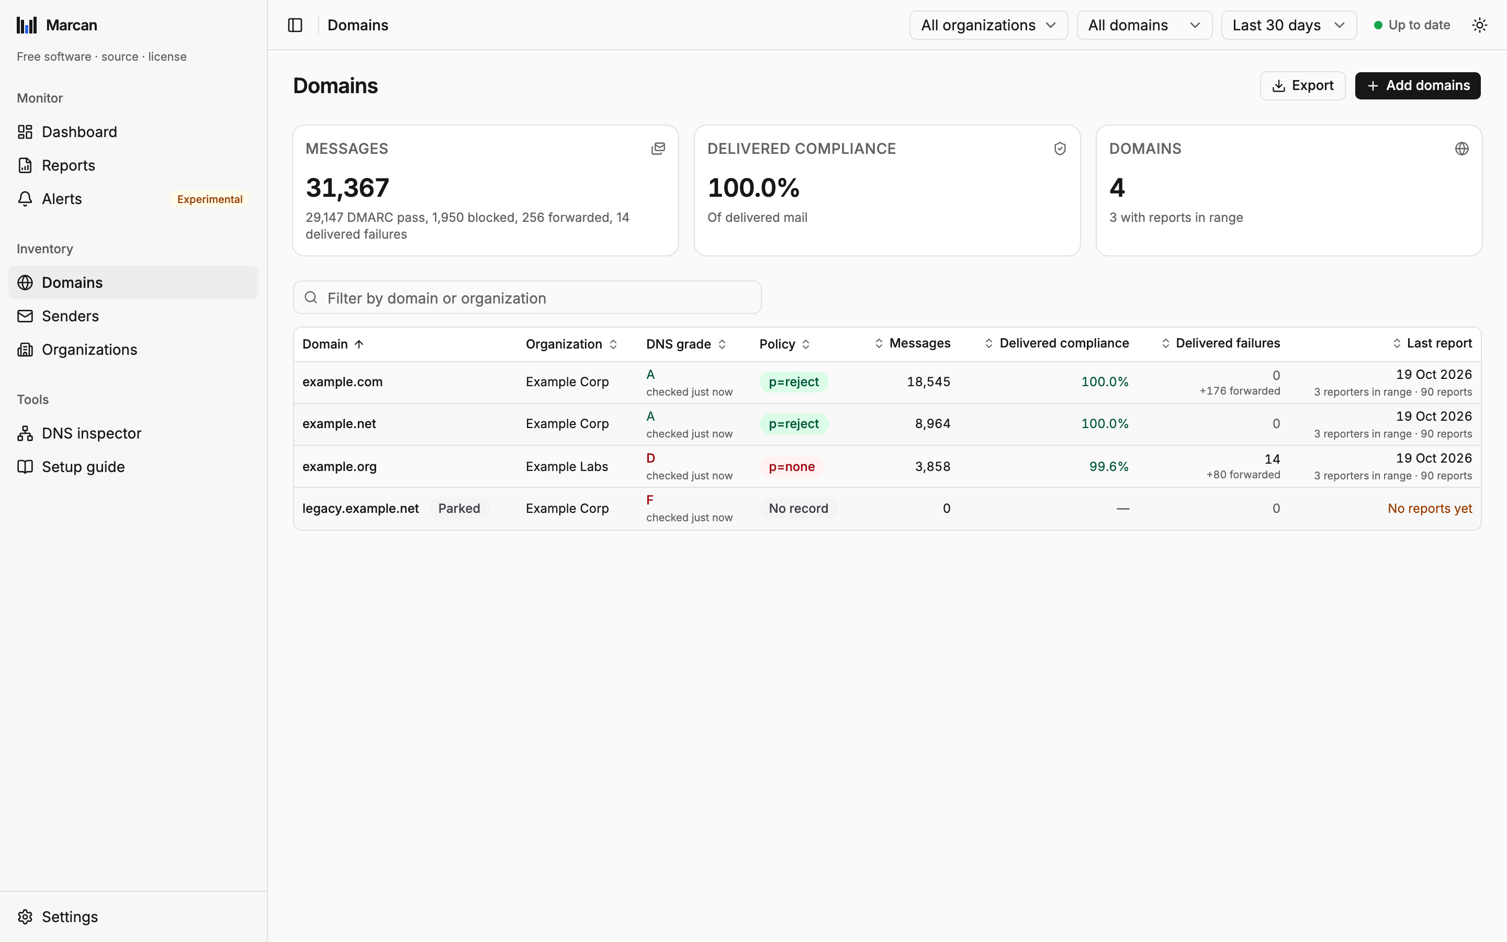1507x942 pixels.
Task: Open the license link under Marcan
Action: click(167, 57)
